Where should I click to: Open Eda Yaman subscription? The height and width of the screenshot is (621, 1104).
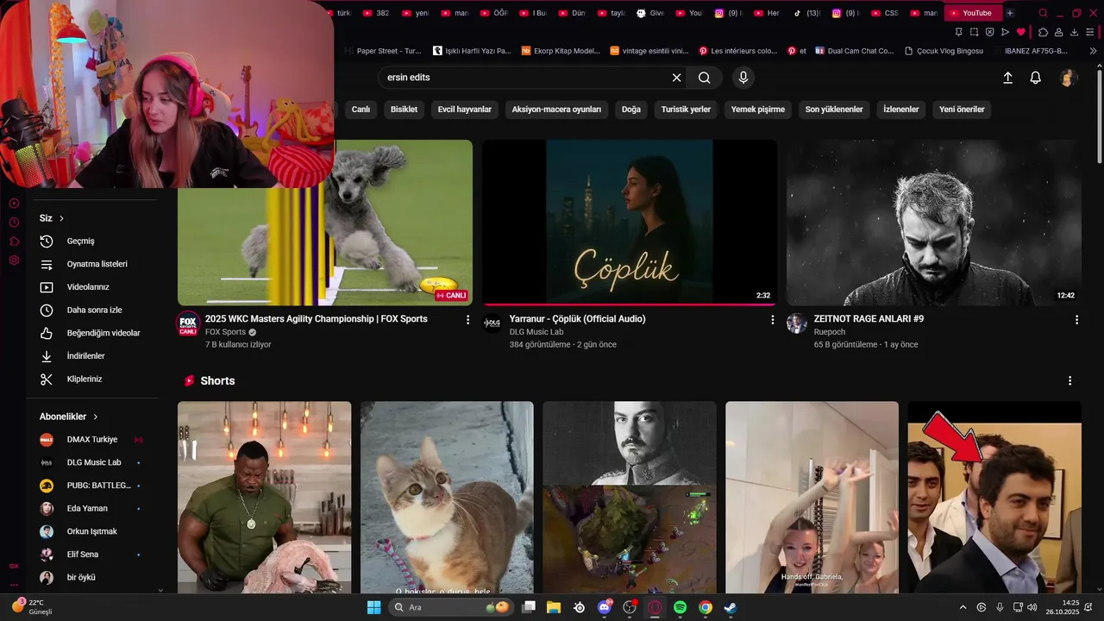[x=92, y=509]
